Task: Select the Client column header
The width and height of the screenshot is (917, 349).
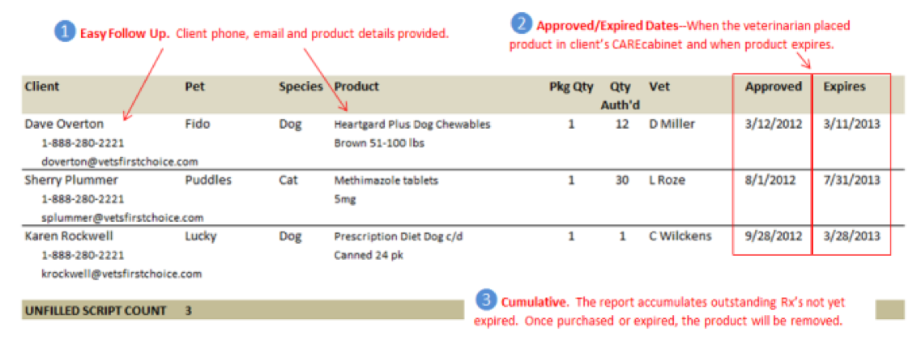Action: point(41,87)
